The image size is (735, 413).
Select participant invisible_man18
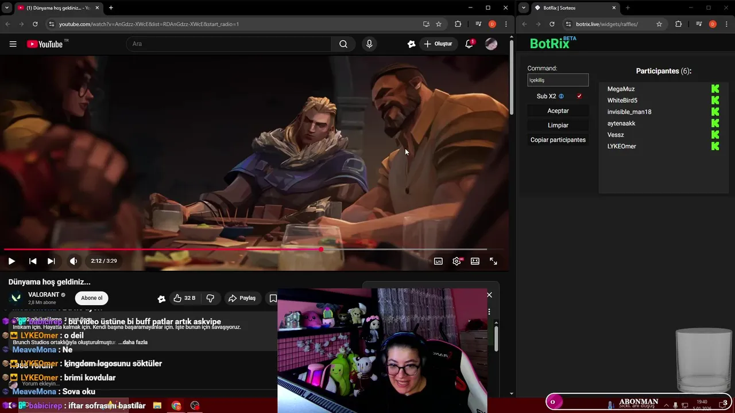pyautogui.click(x=629, y=112)
